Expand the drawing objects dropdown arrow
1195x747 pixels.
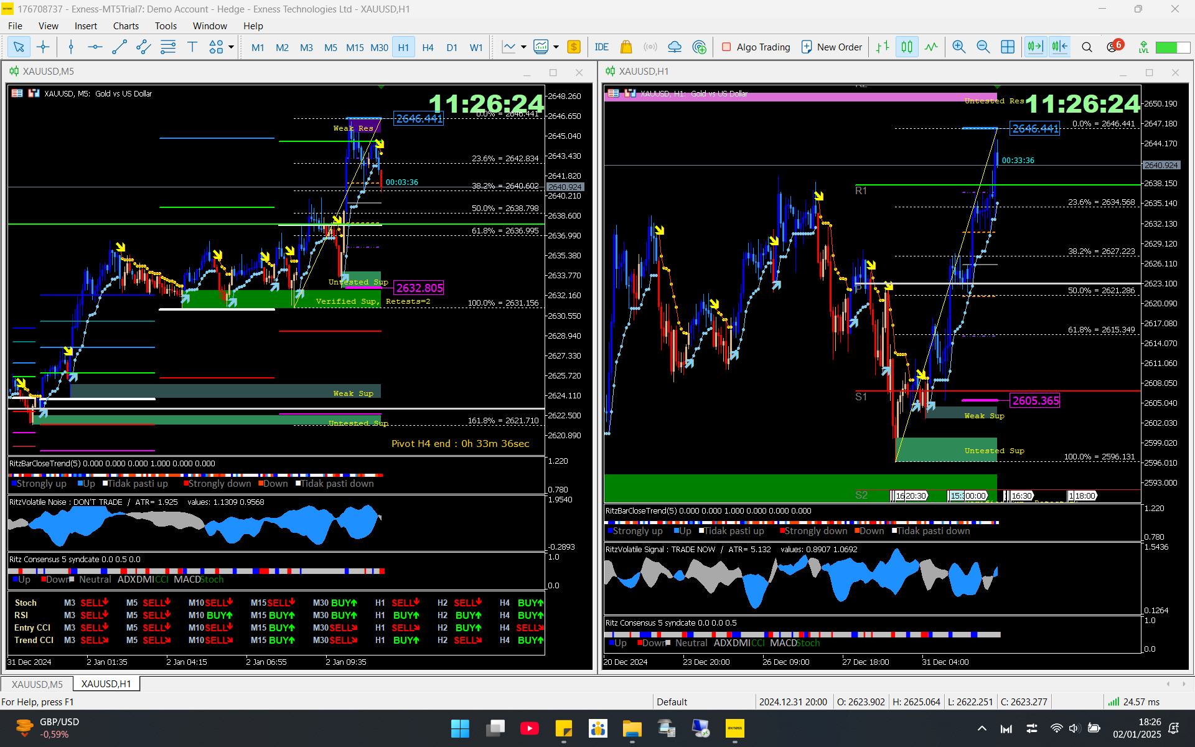(x=232, y=47)
